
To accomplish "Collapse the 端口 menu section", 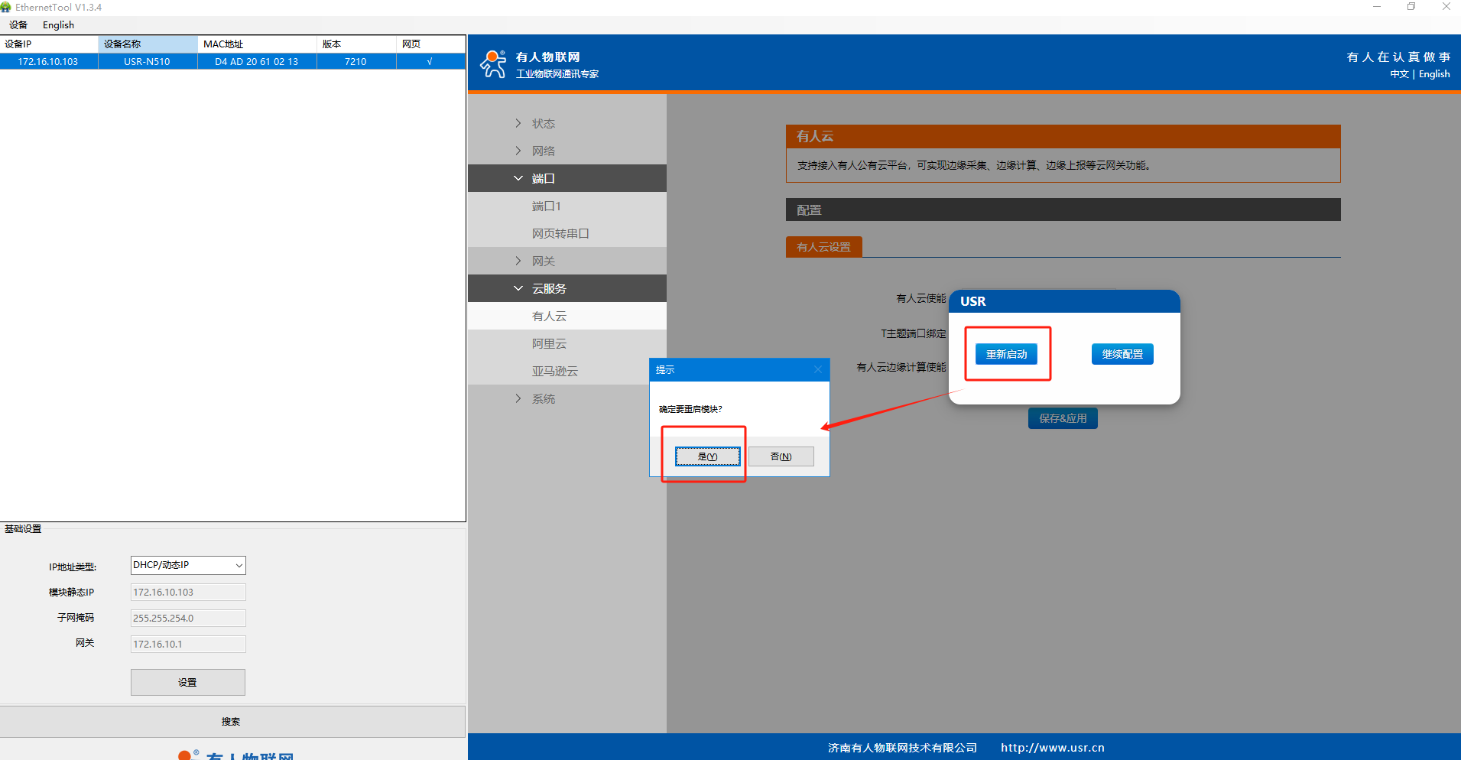I will click(567, 178).
